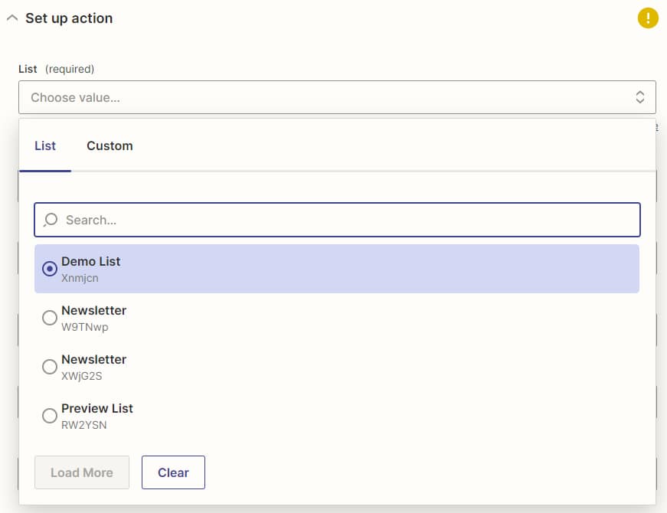
Task: Select the Preview List radio button
Action: tap(50, 416)
